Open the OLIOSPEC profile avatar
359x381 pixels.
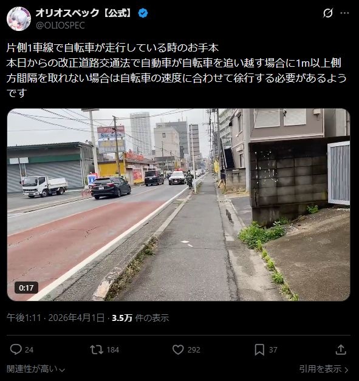click(x=19, y=19)
